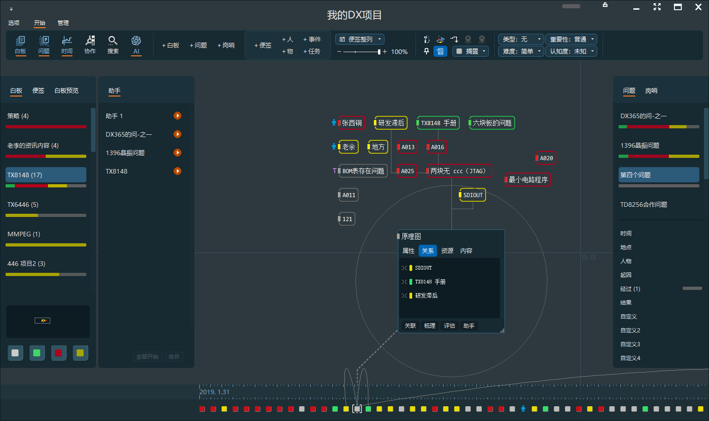Click the 梳理 button in popup
The width and height of the screenshot is (709, 421).
tap(430, 326)
